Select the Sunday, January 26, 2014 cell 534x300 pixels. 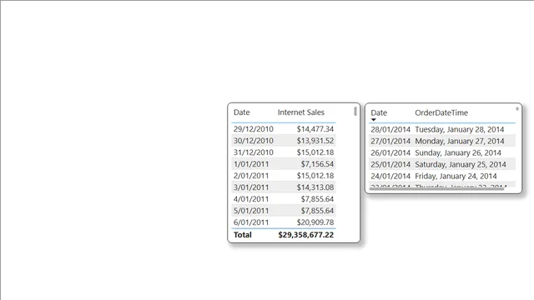click(458, 152)
